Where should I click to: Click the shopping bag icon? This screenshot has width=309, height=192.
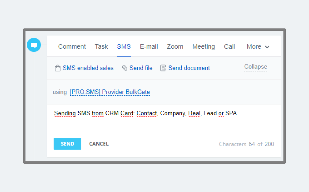click(x=58, y=68)
